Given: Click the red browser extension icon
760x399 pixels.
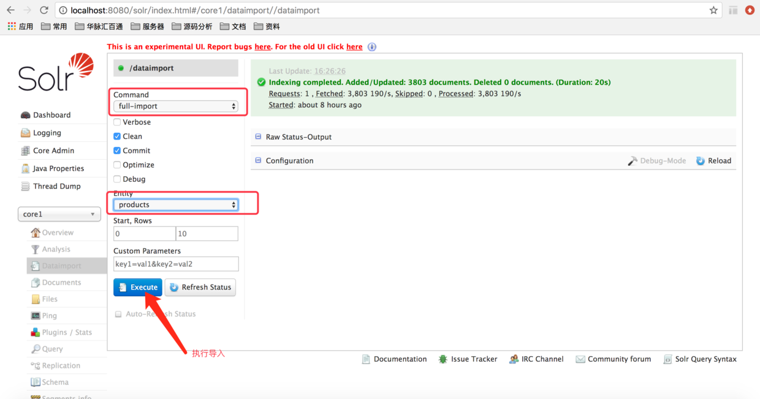Looking at the screenshot, I should (x=750, y=10).
